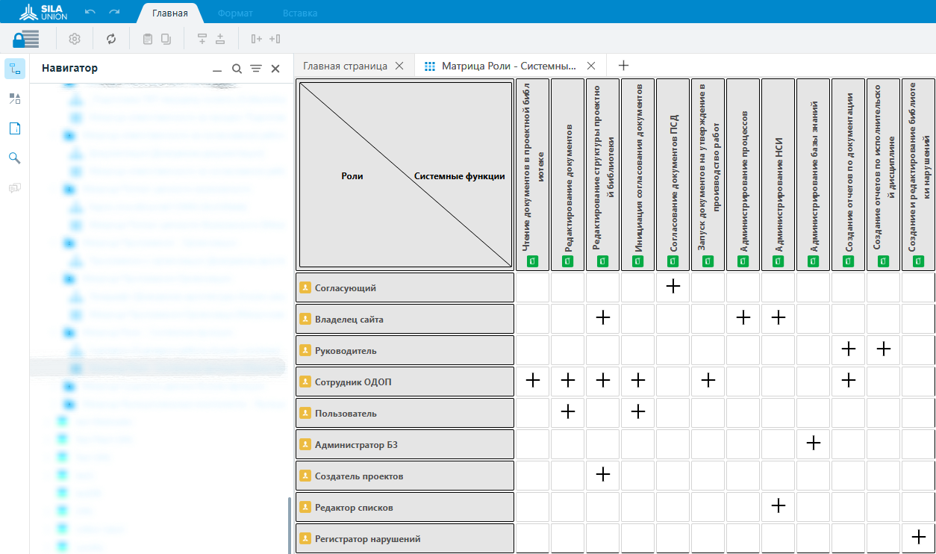Toggle Согласующий cell under Согласование документов ПСД
This screenshot has height=554, width=936.
point(673,287)
